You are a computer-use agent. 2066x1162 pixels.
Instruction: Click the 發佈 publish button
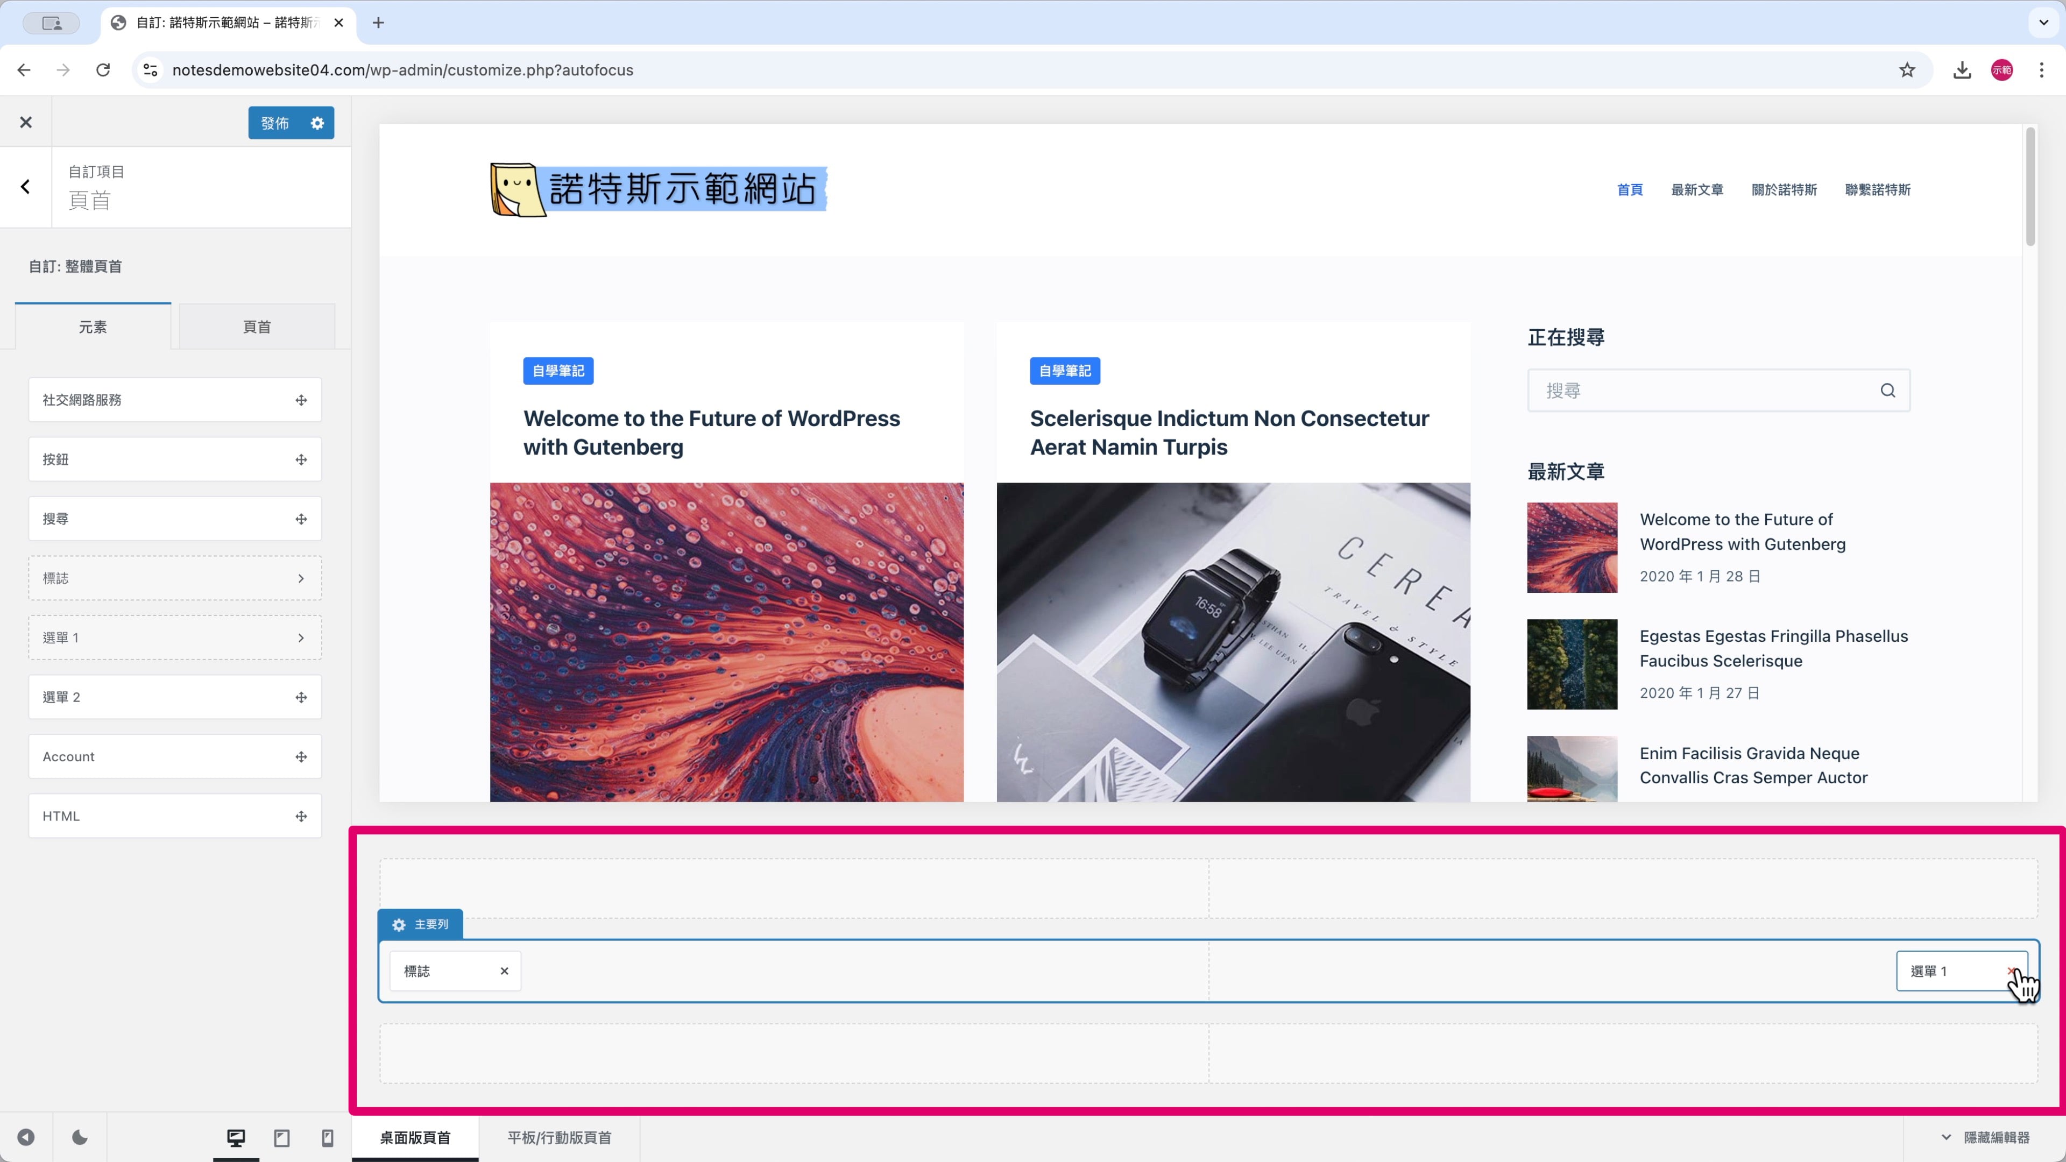tap(275, 123)
